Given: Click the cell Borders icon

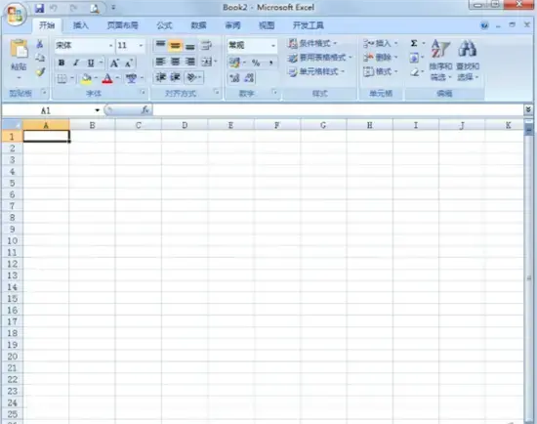Looking at the screenshot, I should point(62,79).
